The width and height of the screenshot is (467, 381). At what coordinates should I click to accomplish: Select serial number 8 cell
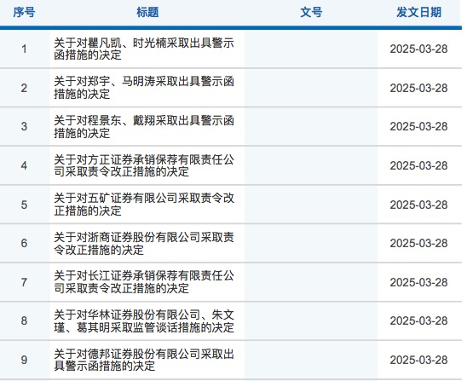(24, 320)
